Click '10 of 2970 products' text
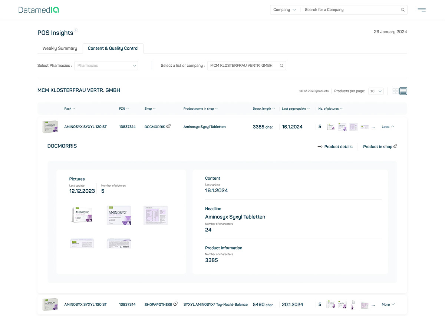445x316 pixels. coord(314,91)
